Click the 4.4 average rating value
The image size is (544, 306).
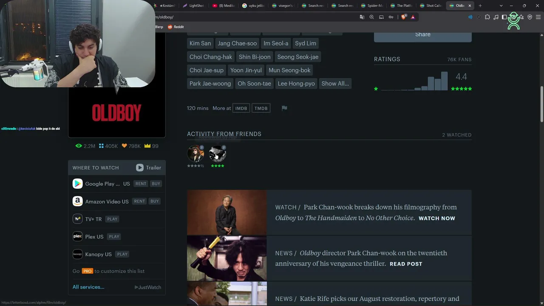[x=461, y=77]
